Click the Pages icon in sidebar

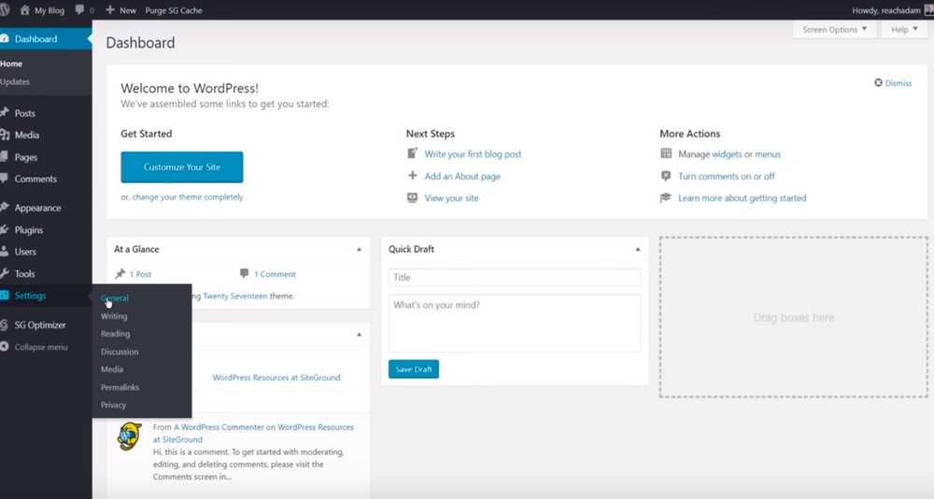tap(5, 157)
